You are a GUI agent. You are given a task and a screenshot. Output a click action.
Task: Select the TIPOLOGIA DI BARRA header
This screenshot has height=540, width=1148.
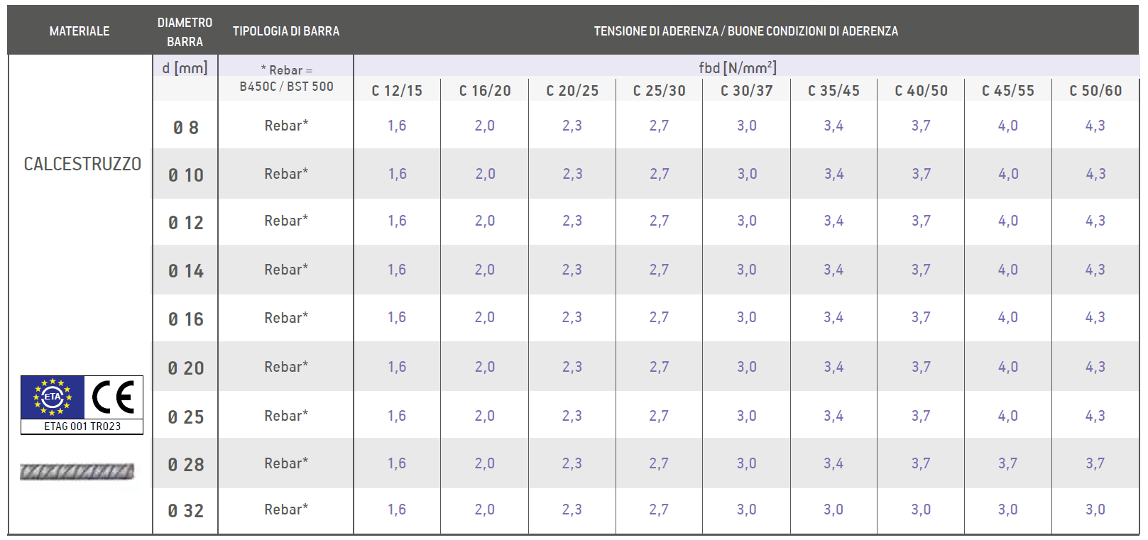286,31
